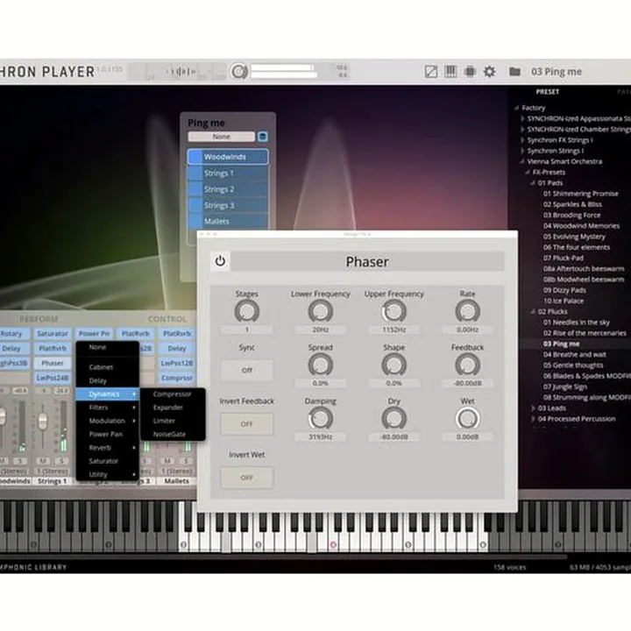Viewport: 631px width, 631px height.
Task: Select Power Pan in the effect menu
Action: click(x=108, y=435)
